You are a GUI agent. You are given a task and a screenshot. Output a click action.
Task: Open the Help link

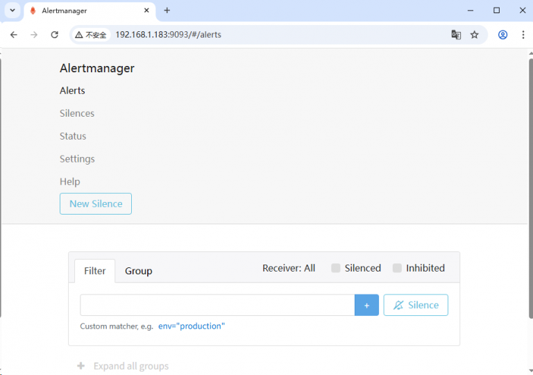pos(70,181)
